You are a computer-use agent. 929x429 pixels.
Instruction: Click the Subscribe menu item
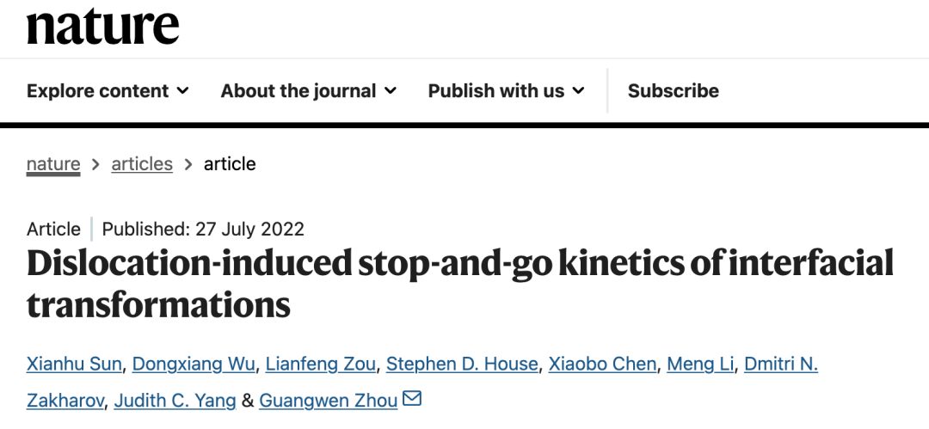point(673,91)
